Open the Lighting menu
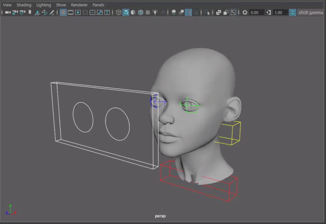This screenshot has width=326, height=224. (43, 5)
